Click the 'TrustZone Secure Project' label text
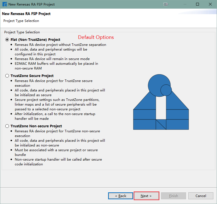 pos(32,76)
